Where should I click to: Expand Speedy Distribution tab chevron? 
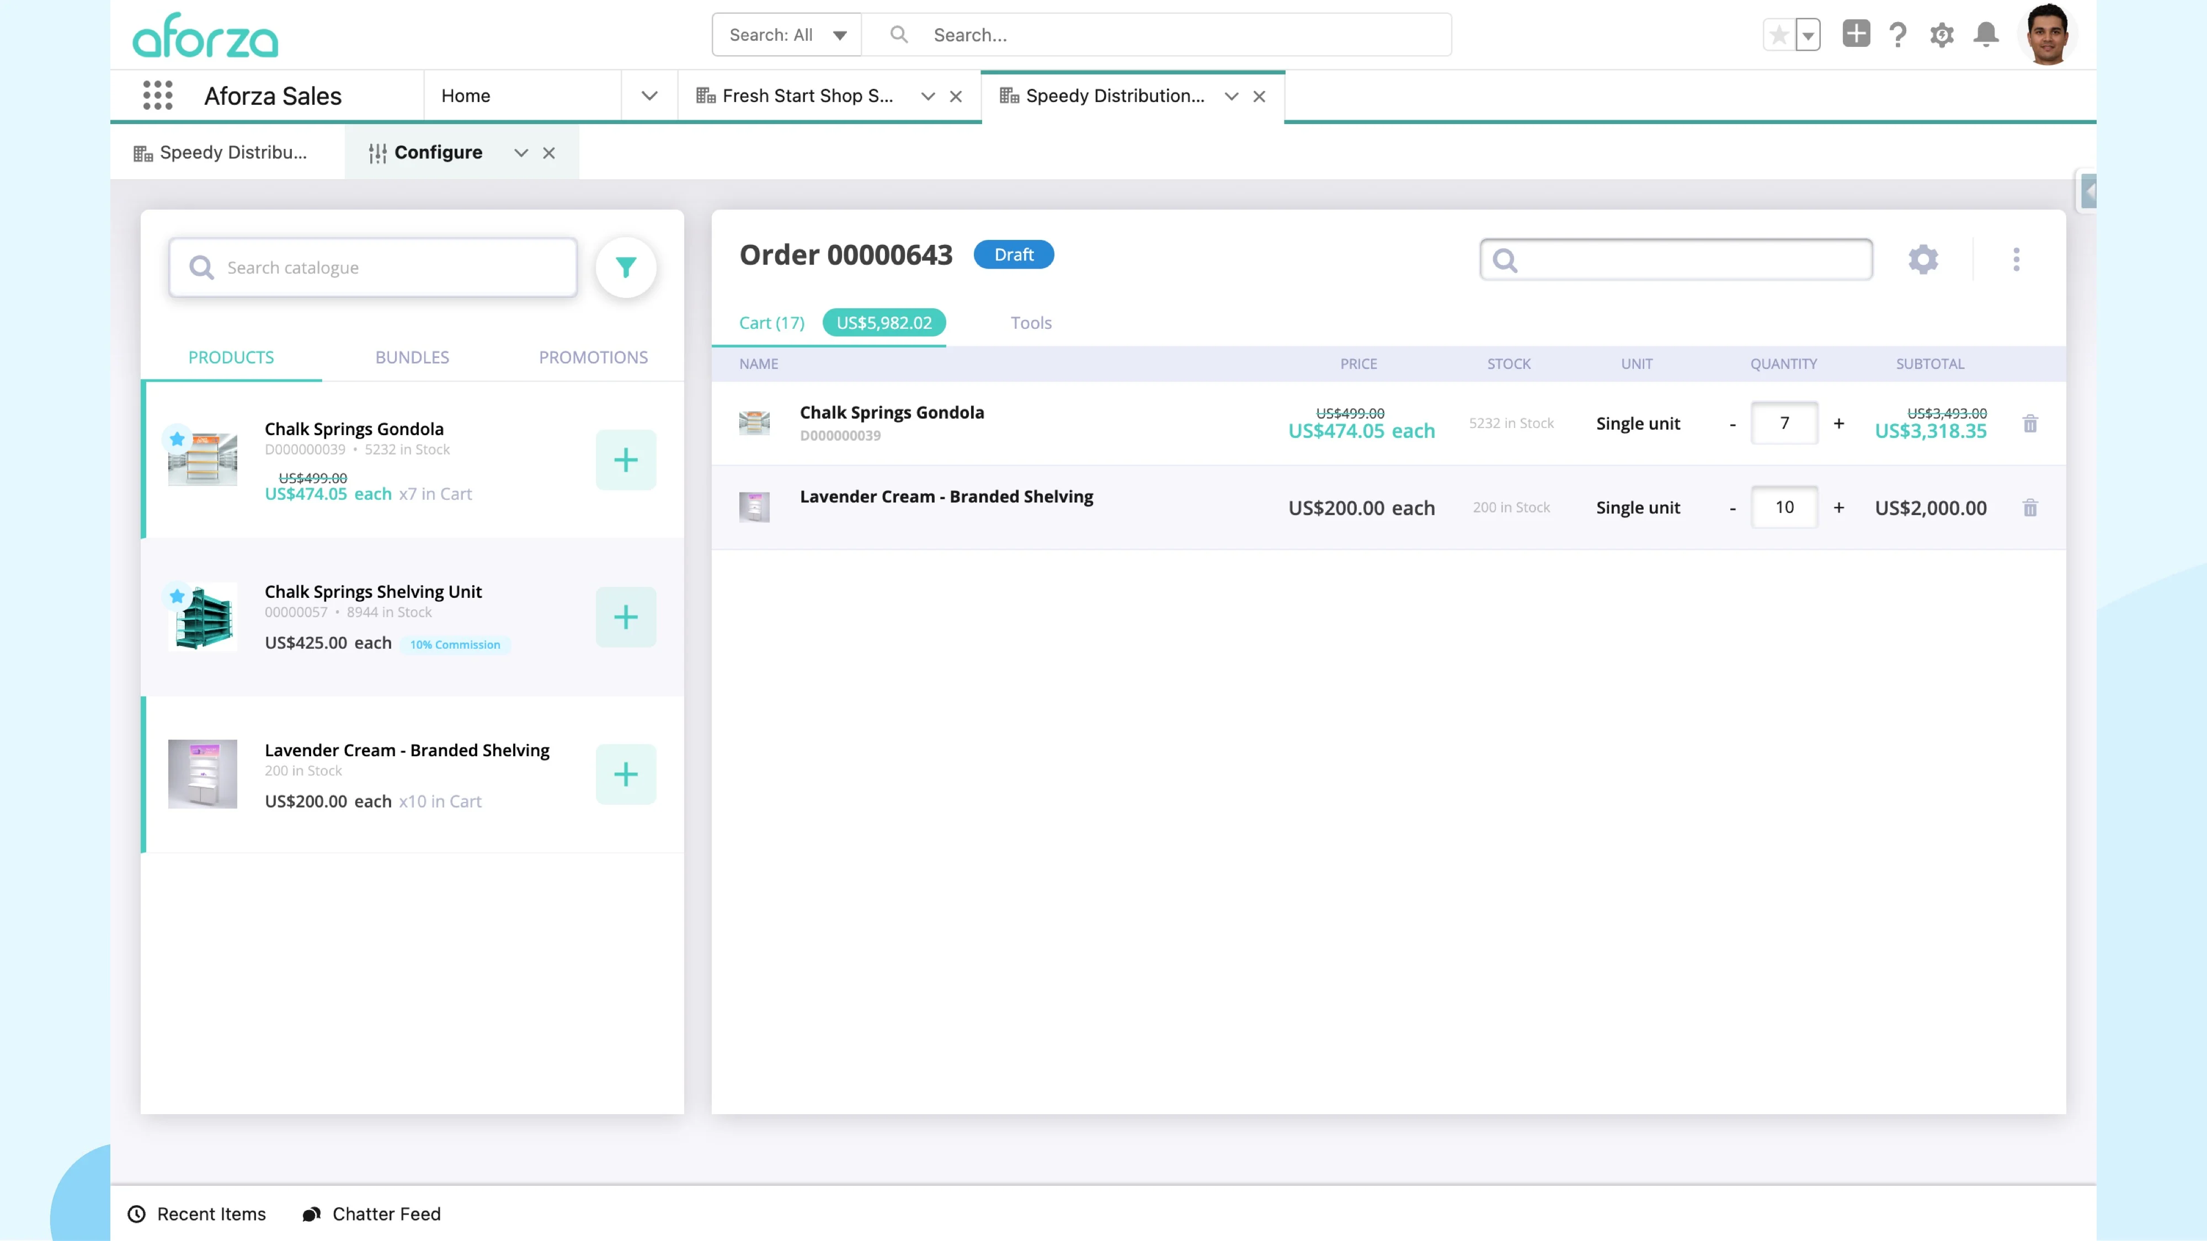[1231, 96]
